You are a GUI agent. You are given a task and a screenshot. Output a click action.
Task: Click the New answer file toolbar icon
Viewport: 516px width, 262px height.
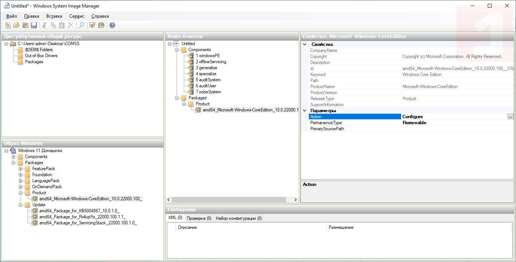pos(8,25)
